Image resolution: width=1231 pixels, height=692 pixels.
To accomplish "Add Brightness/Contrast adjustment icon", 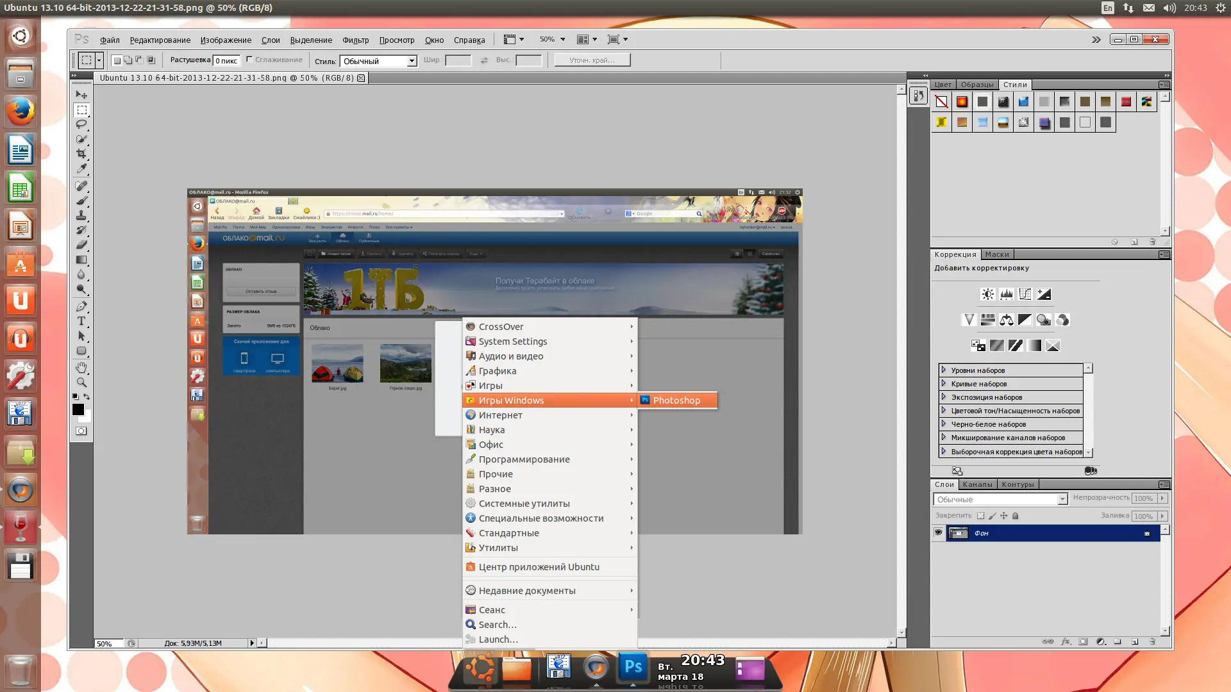I will point(987,294).
